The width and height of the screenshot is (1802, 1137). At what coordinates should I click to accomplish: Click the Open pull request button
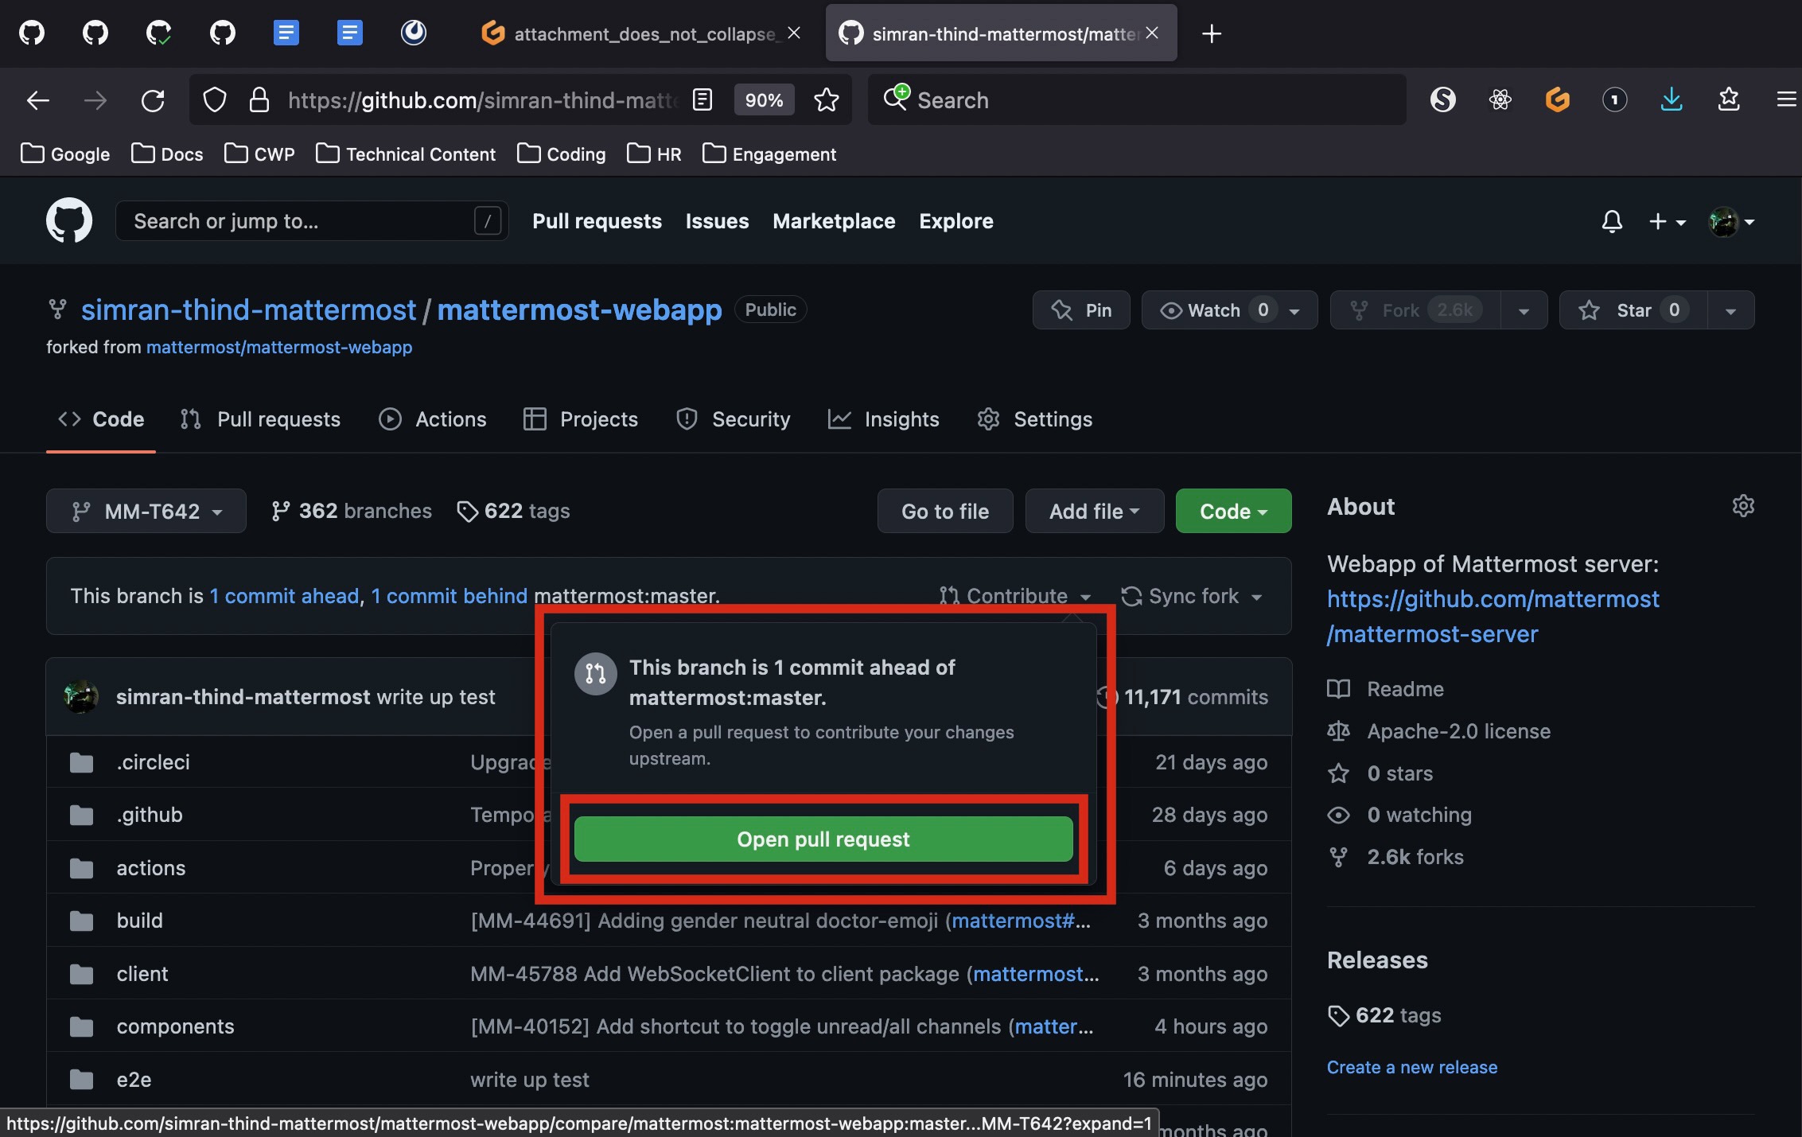[x=823, y=839]
